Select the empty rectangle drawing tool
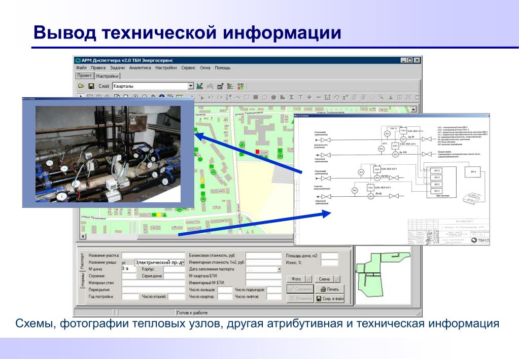 247,97
